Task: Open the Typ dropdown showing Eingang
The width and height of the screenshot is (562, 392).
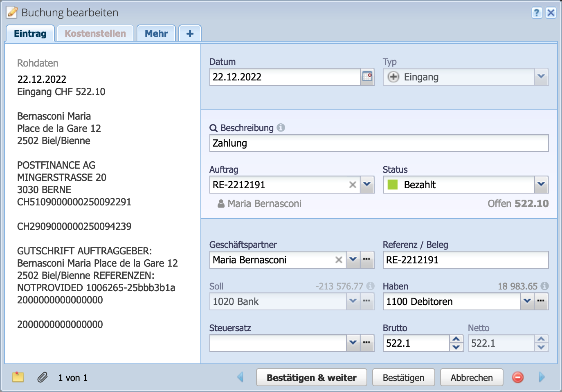Action: click(541, 77)
